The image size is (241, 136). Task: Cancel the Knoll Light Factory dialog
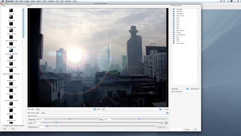[x=187, y=130]
